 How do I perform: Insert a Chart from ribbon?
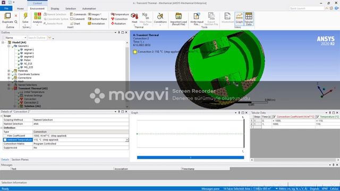click(75, 23)
